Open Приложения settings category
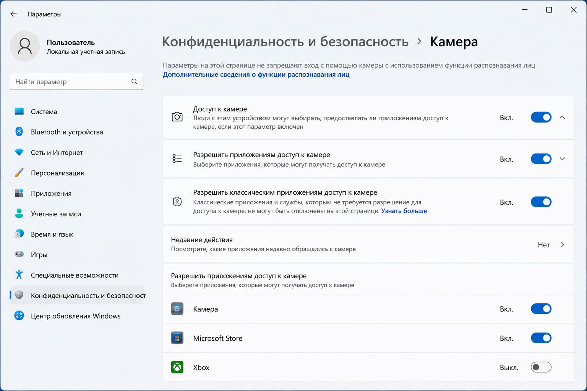Screen dimensions: 587x391 tap(76, 193)
